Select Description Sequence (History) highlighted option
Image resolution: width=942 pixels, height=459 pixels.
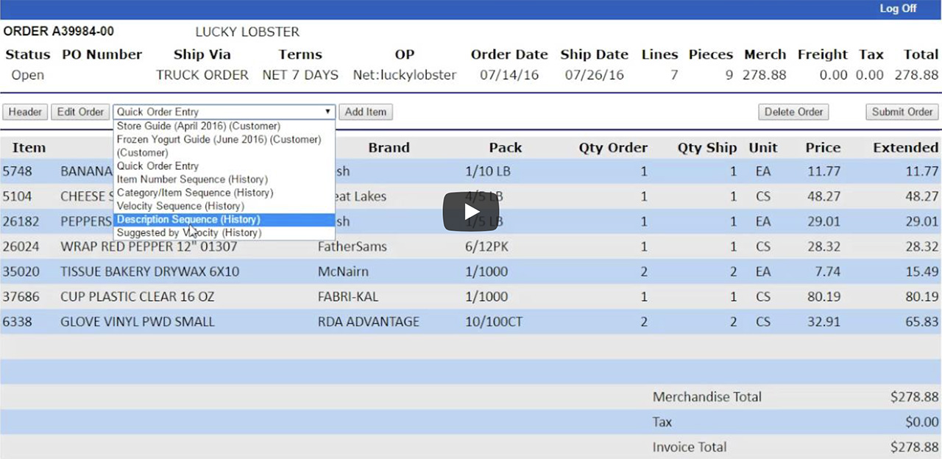(188, 219)
